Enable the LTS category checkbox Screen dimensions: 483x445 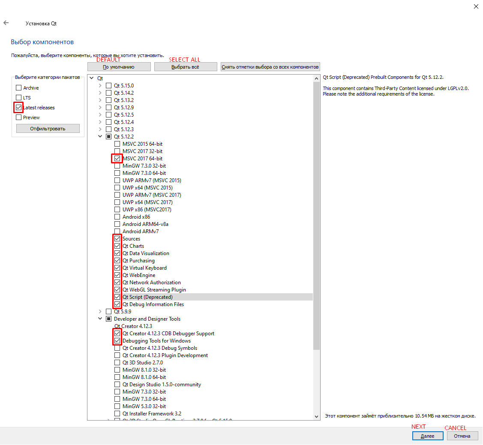click(19, 98)
